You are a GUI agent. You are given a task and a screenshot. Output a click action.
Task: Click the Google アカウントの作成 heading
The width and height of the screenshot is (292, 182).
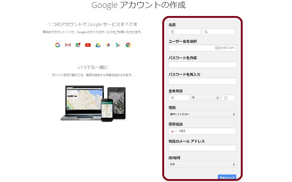coord(139,5)
